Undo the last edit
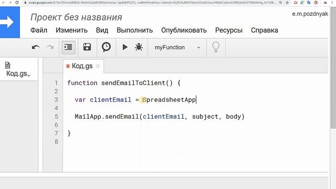The width and height of the screenshot is (336, 189). point(36,47)
